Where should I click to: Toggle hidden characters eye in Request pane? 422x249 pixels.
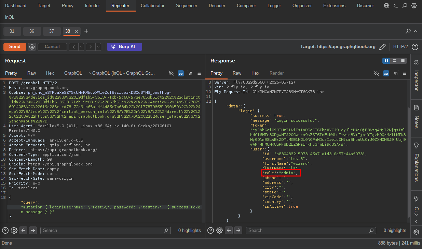171,73
